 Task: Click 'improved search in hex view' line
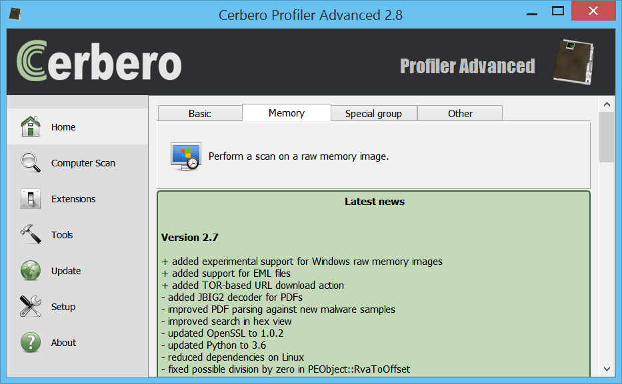(x=227, y=321)
